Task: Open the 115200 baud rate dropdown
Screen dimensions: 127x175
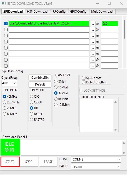Action: [x=96, y=167]
